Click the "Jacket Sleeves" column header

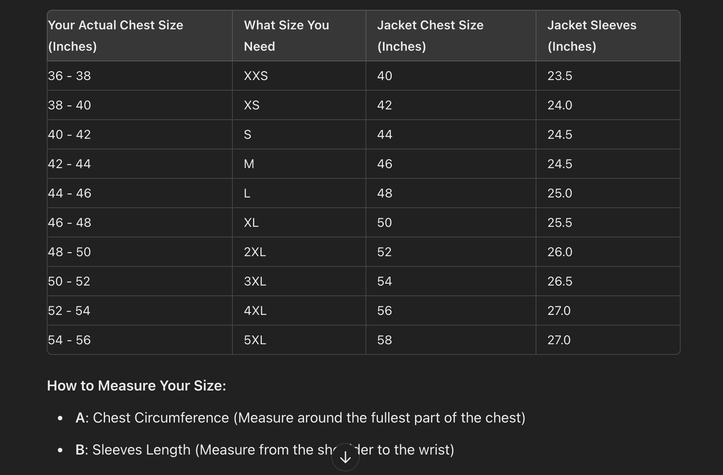591,35
